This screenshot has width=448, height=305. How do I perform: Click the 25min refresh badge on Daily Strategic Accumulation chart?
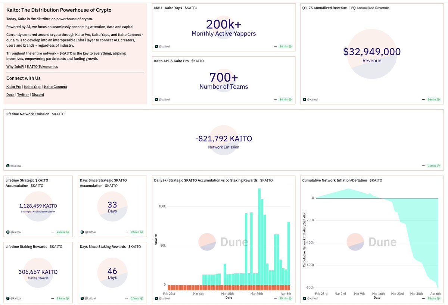pyautogui.click(x=285, y=298)
